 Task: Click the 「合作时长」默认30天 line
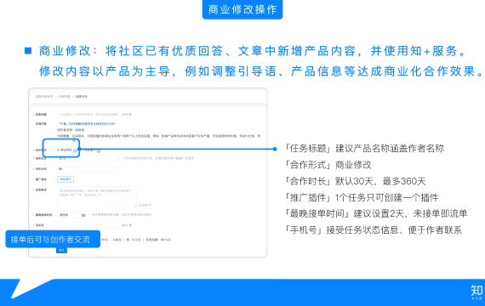coord(355,181)
